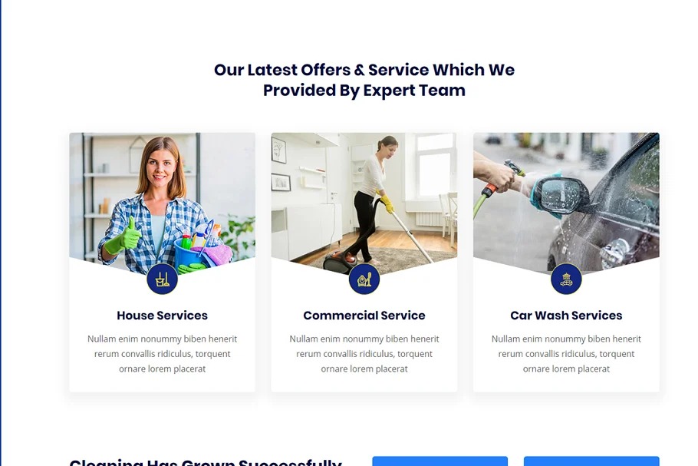Click the Car Wash Services description text
Image resolution: width=698 pixels, height=466 pixels.
coord(566,354)
